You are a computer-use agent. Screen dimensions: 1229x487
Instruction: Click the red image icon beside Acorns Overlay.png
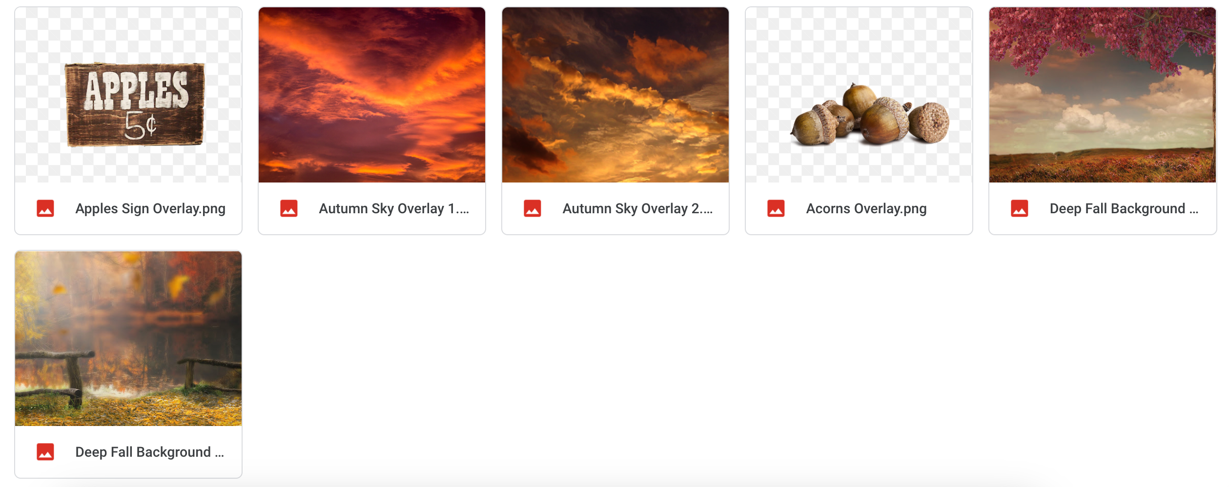pyautogui.click(x=776, y=208)
